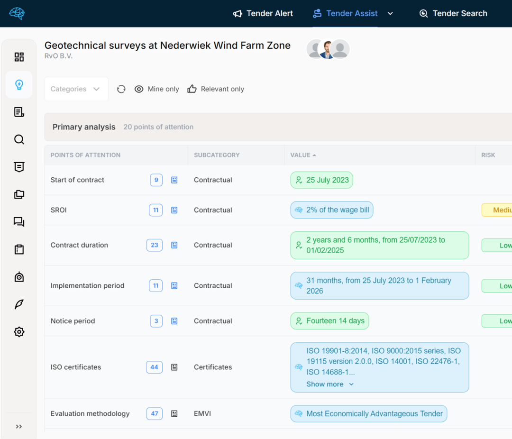The image size is (512, 439).
Task: Click the chat bubbles sidebar icon
Action: click(x=19, y=222)
